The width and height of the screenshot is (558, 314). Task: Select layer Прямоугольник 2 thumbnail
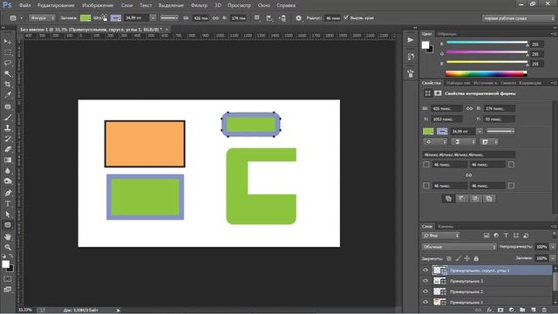click(439, 291)
